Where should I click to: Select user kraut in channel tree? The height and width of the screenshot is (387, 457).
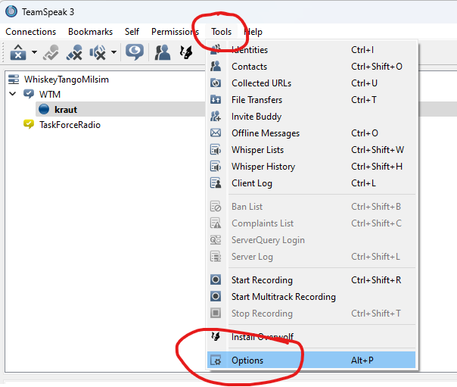[66, 110]
